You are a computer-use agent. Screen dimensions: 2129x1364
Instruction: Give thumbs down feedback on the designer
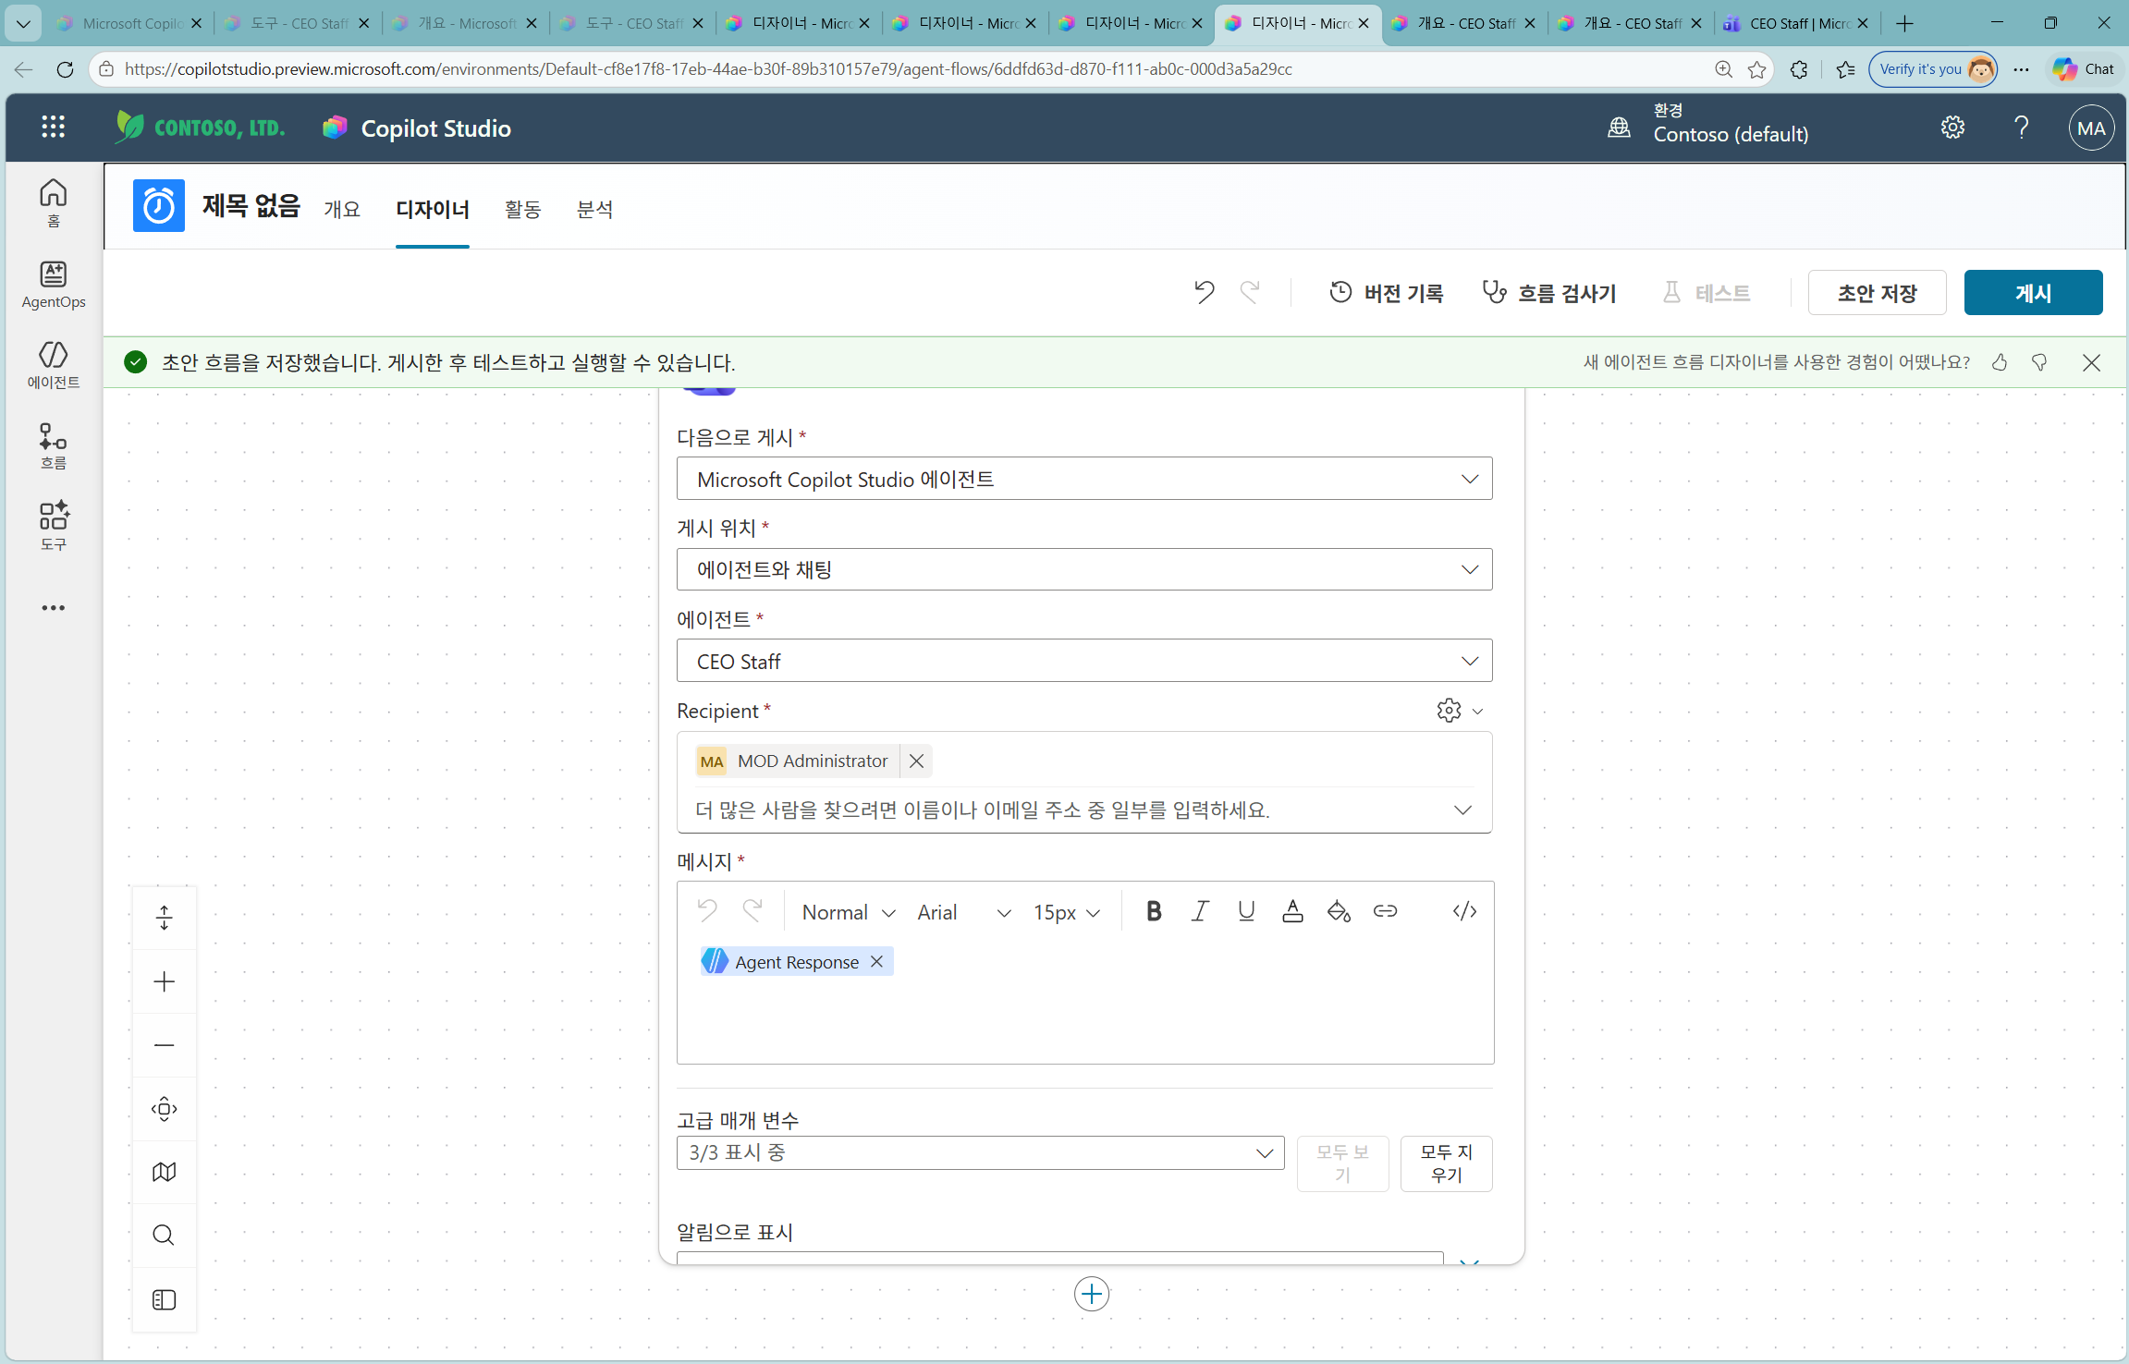[x=2039, y=362]
